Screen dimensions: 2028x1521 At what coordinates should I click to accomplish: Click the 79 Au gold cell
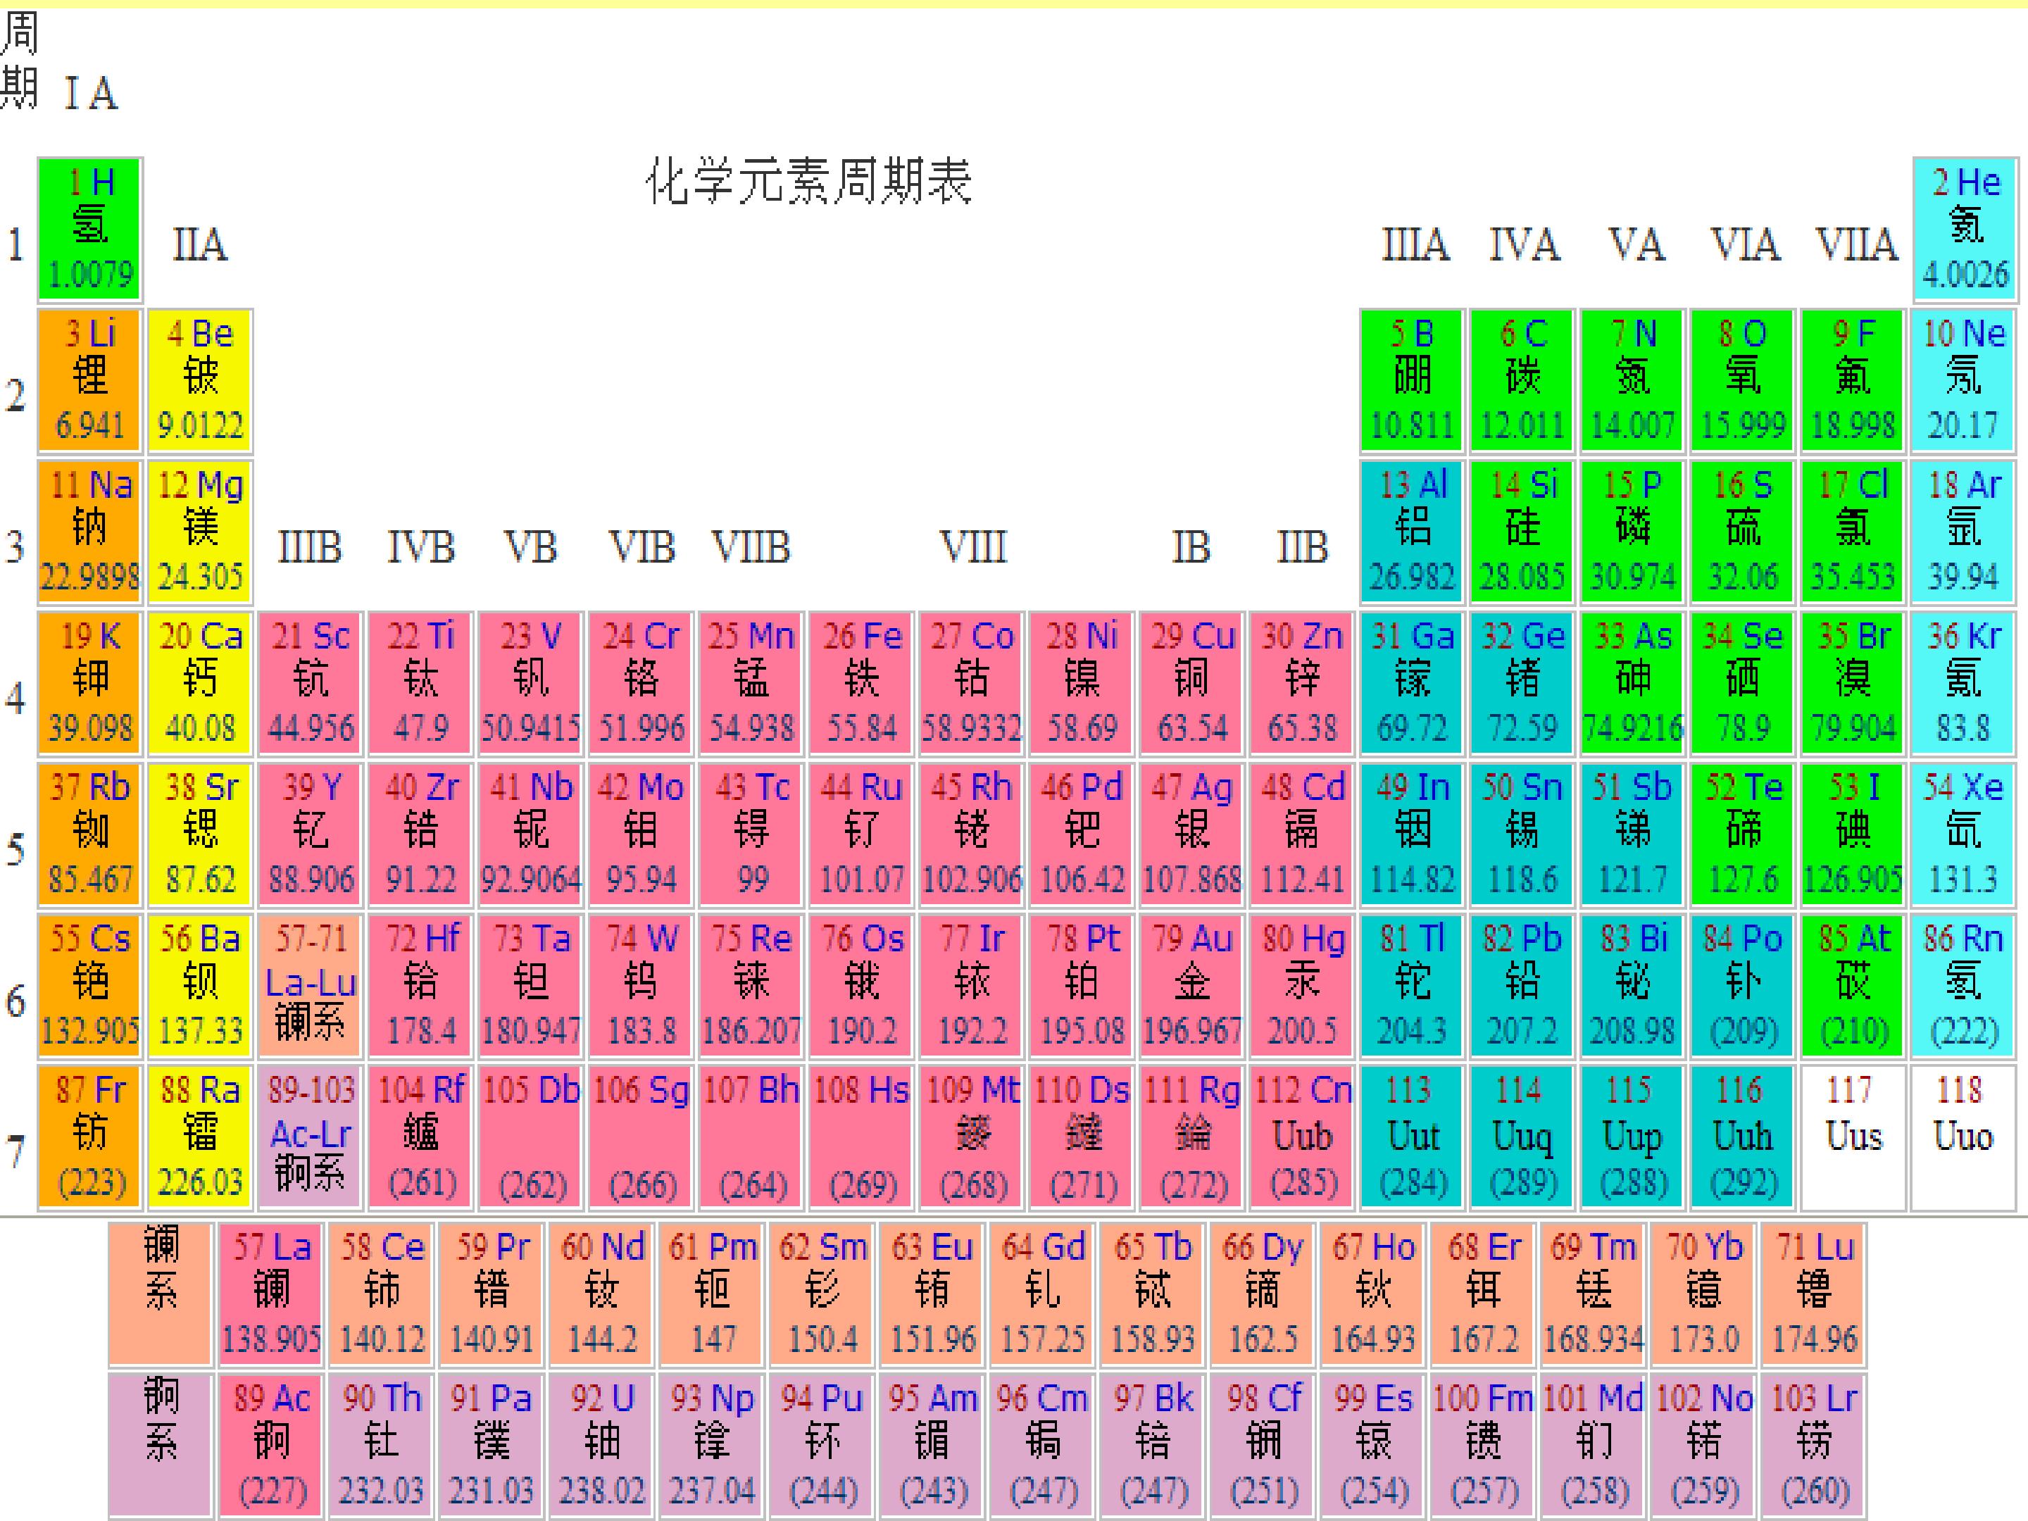(x=1192, y=986)
